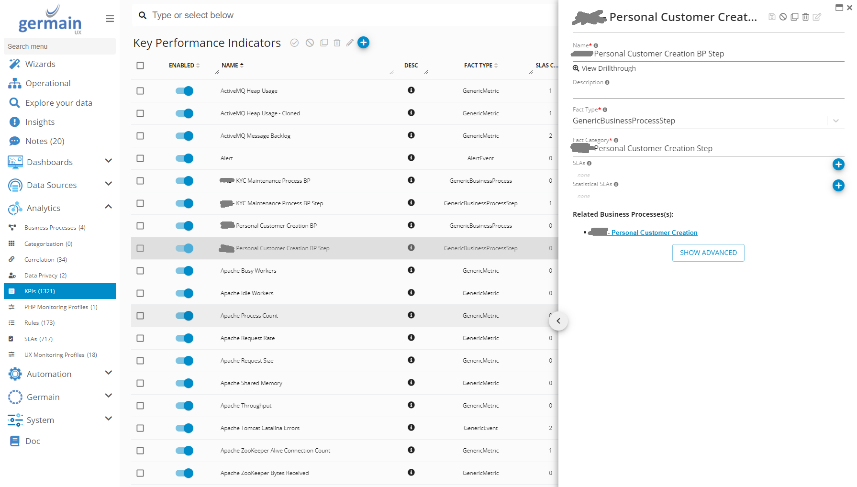Click the trash icon beside Key Performance Indicators

point(337,43)
